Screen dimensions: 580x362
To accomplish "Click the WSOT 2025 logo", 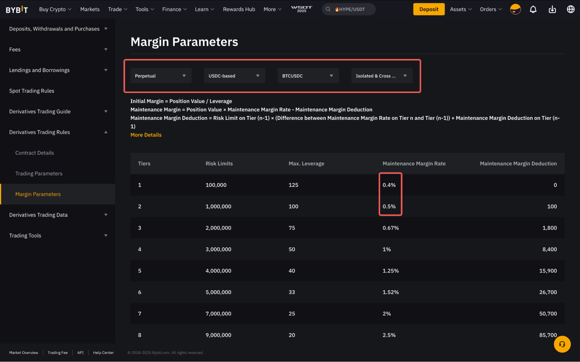I will (x=301, y=9).
